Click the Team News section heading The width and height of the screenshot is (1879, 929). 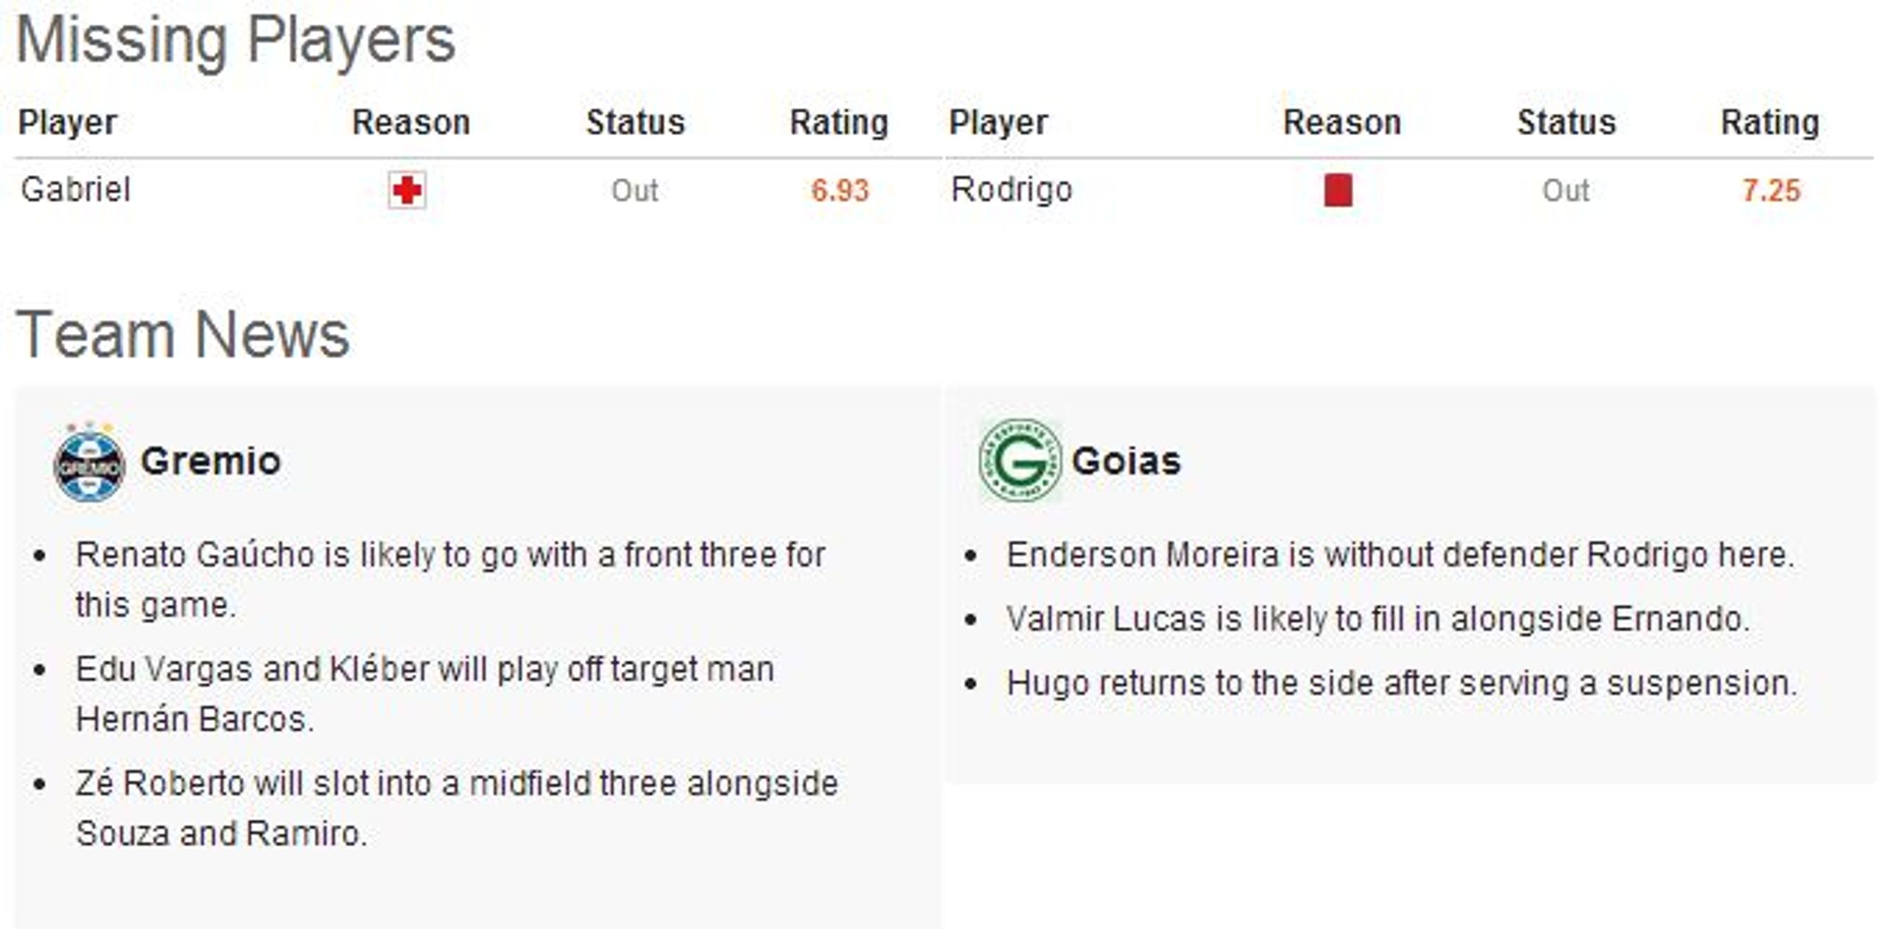(182, 334)
